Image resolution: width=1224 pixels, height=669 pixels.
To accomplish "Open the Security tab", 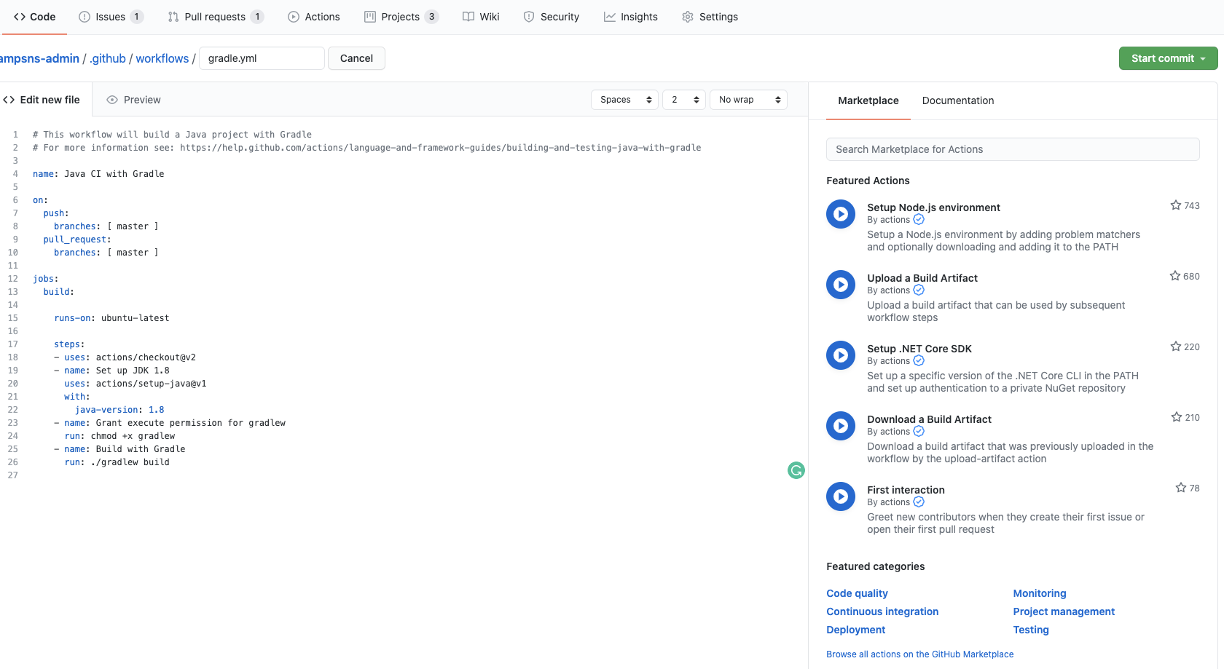I will [552, 17].
